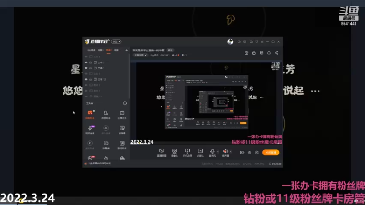Select the 文本 3 layer row
365x205 pixels.
[106, 62]
